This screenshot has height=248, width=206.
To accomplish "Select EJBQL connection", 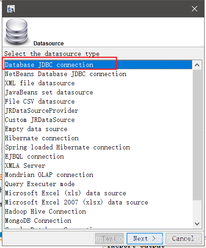I will [98, 156].
